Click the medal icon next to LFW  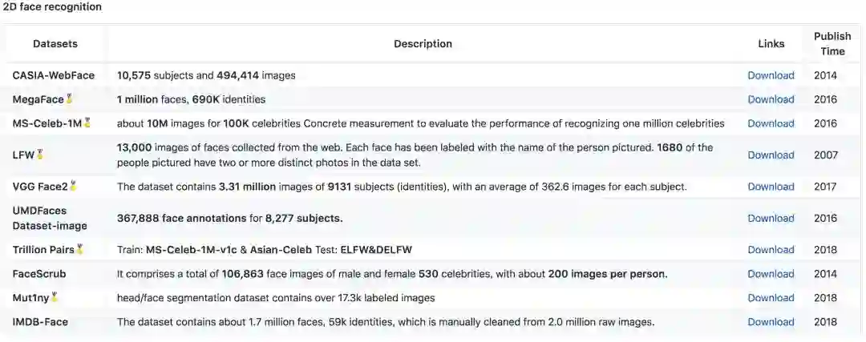[39, 155]
